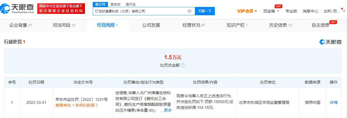Switch to 经营风险 tab
This screenshot has width=347, height=118.
[x=107, y=25]
